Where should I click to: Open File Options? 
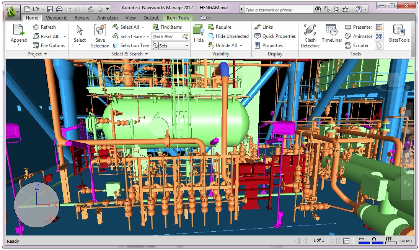tap(49, 45)
